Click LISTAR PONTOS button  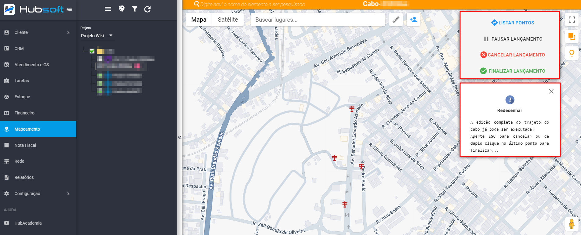pyautogui.click(x=513, y=23)
